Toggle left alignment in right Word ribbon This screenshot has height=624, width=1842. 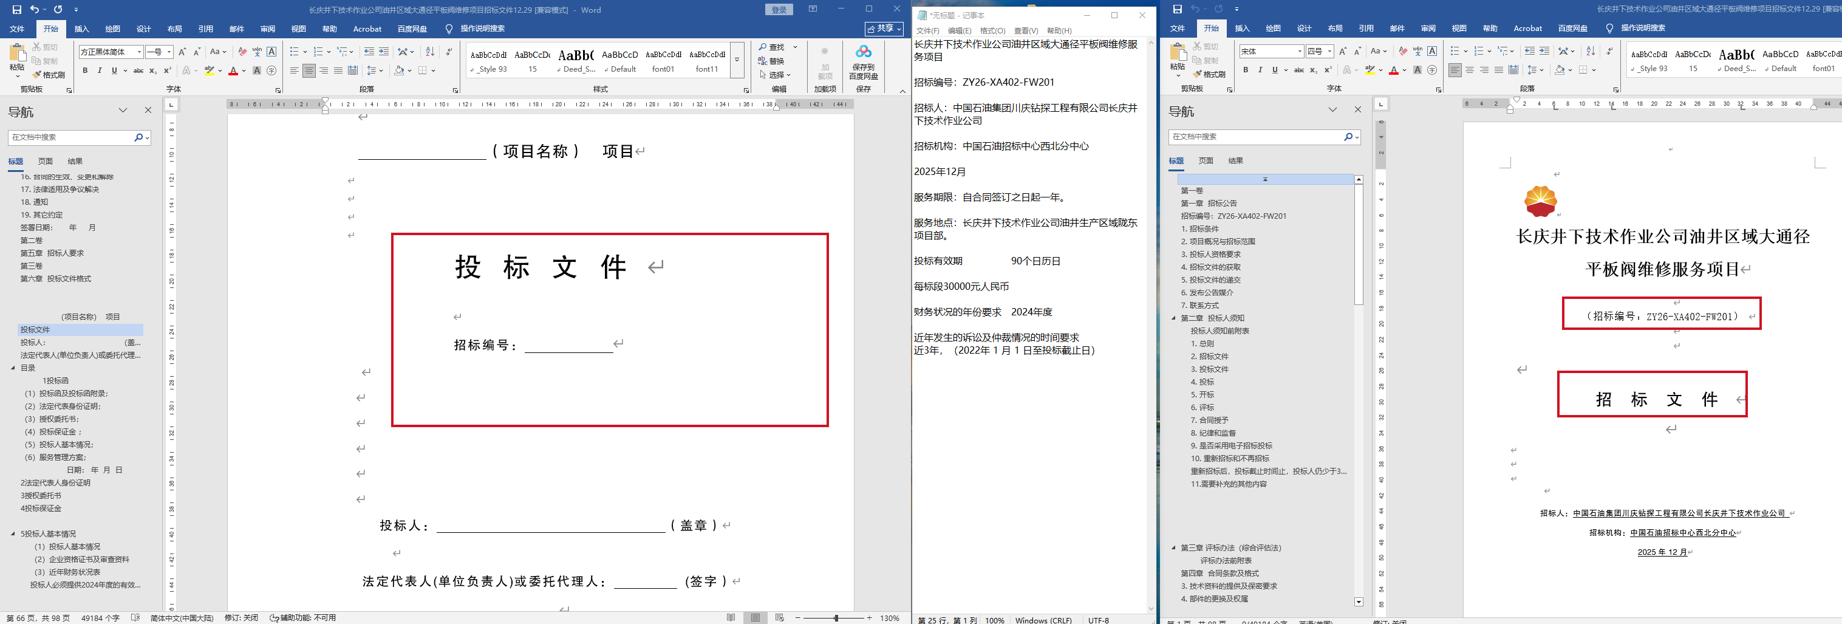(1455, 69)
